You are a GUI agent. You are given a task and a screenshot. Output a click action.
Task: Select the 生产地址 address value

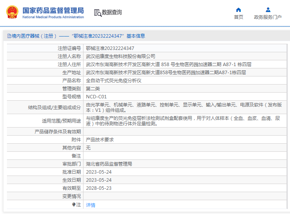point(166,73)
